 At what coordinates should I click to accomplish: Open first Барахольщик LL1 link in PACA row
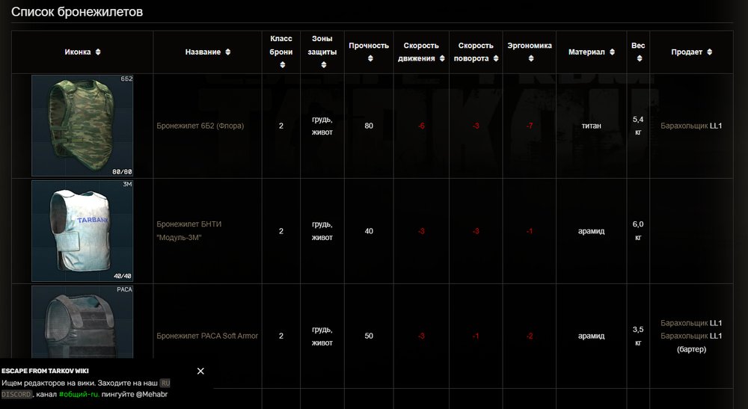684,323
